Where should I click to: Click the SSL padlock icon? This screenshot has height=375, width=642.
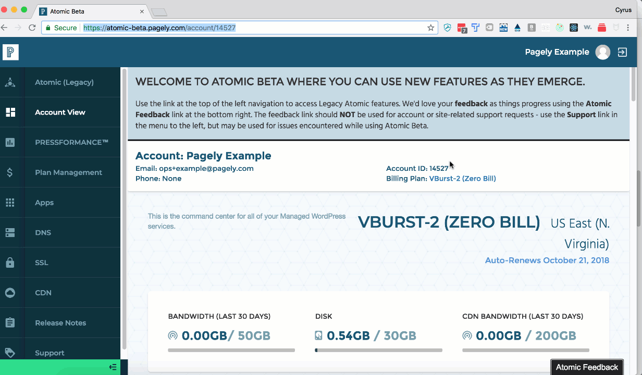point(10,262)
